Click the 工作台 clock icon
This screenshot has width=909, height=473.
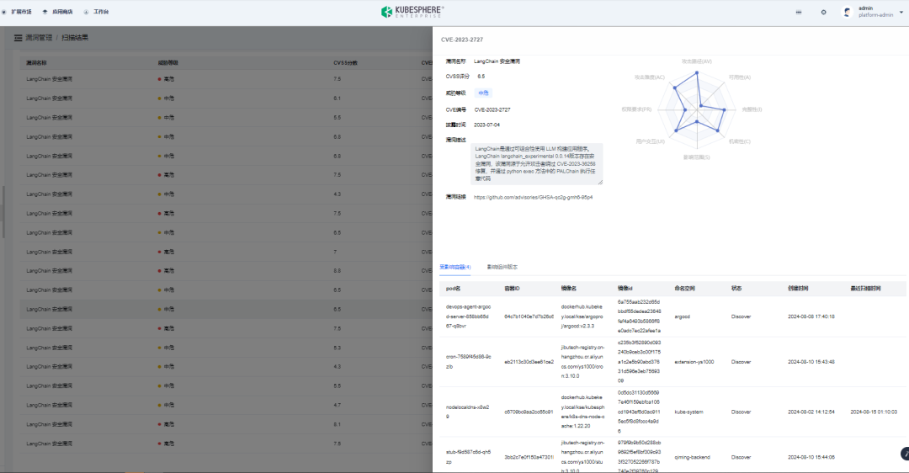coord(87,12)
